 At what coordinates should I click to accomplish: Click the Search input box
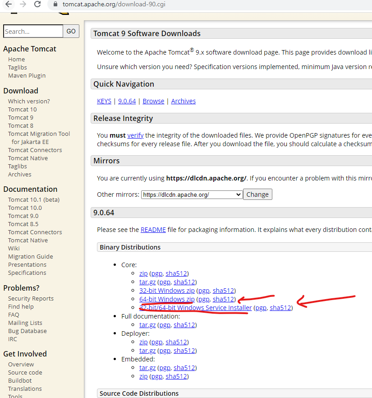coord(33,31)
